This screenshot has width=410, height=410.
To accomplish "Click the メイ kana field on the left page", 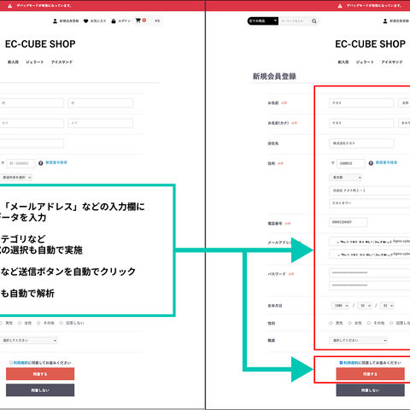I will coord(101,123).
